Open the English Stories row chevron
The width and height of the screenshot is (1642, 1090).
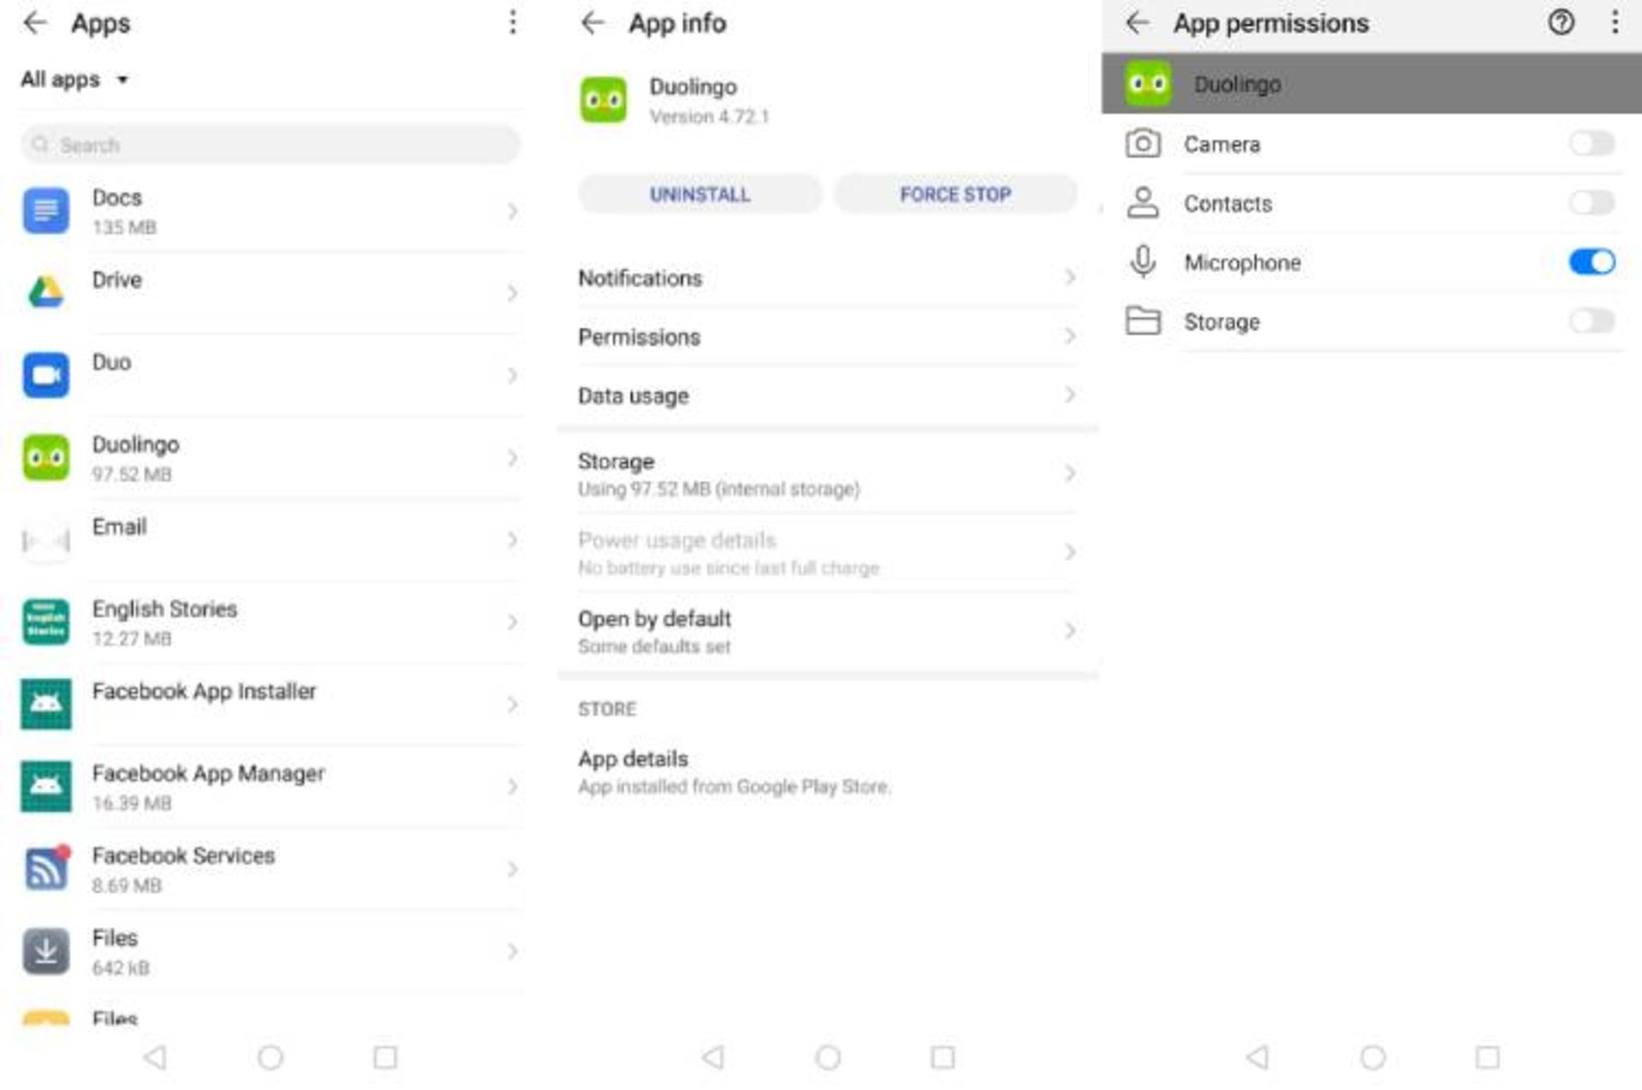pyautogui.click(x=512, y=622)
